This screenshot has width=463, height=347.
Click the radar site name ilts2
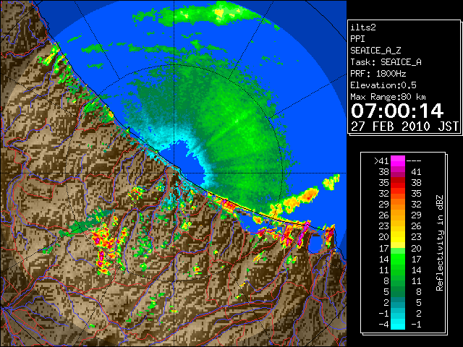tap(363, 27)
